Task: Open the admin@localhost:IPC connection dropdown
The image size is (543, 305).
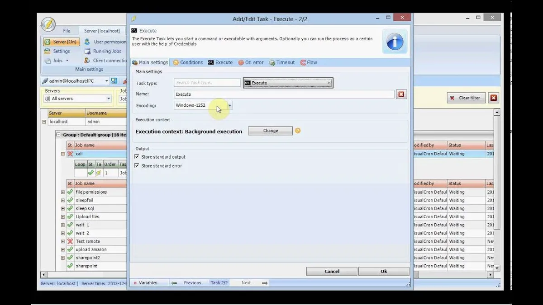Action: pyautogui.click(x=107, y=81)
